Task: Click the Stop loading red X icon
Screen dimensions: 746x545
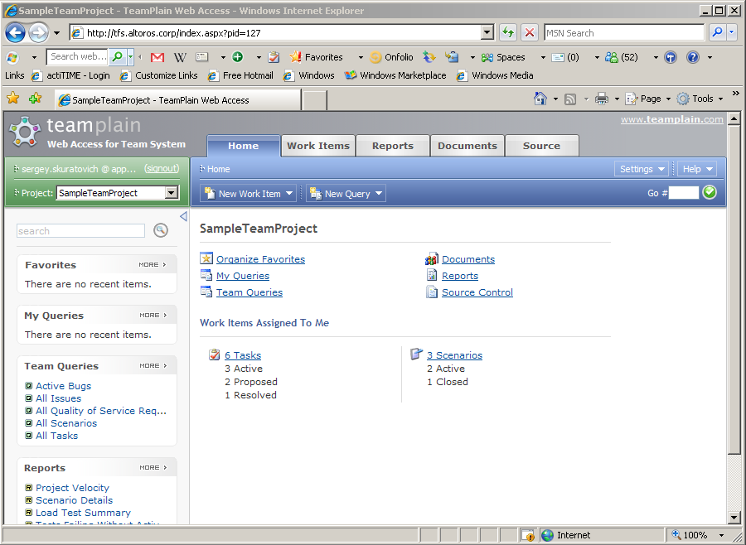Action: tap(529, 33)
